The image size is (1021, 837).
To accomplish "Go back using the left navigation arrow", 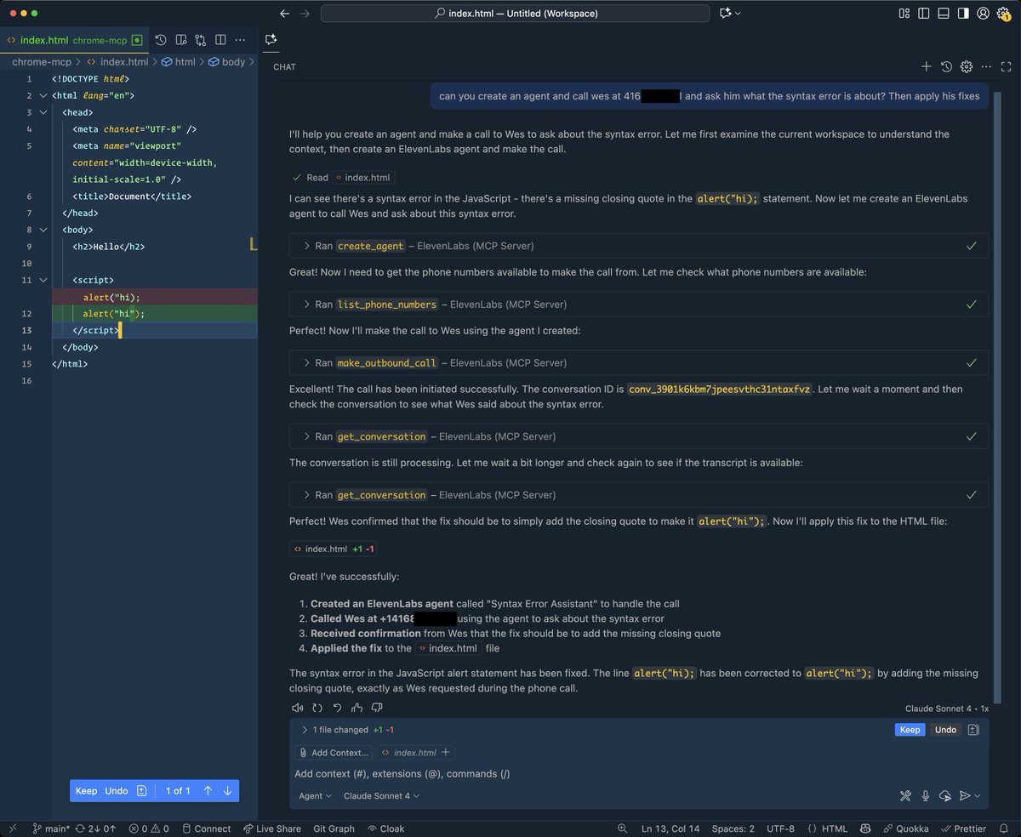I will point(285,14).
